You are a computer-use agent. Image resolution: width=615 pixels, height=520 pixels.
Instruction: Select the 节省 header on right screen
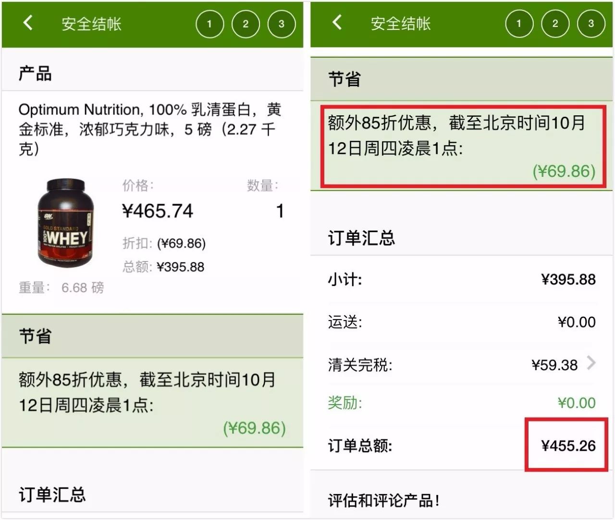pyautogui.click(x=462, y=79)
